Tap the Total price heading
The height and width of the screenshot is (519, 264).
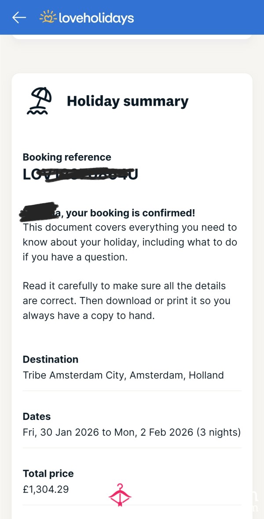click(48, 474)
